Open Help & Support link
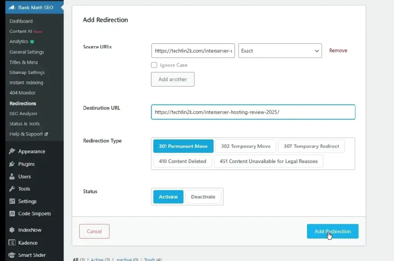This screenshot has width=394, height=261. [26, 134]
